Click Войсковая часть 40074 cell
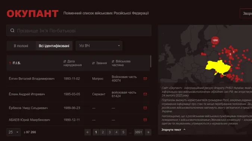The height and width of the screenshot is (141, 252). (124, 78)
